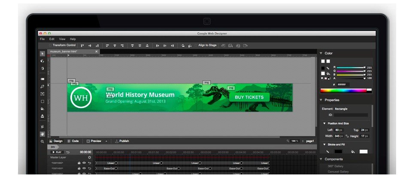The height and width of the screenshot is (180, 412).
Task: Select the Selection arrow tool
Action: point(42,54)
